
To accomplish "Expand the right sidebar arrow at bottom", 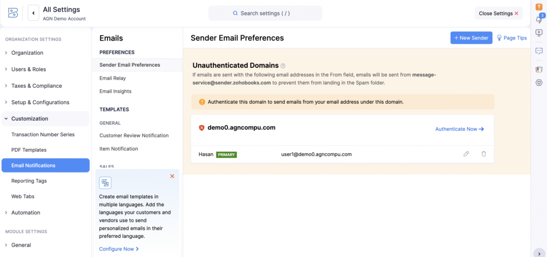I will [538, 253].
